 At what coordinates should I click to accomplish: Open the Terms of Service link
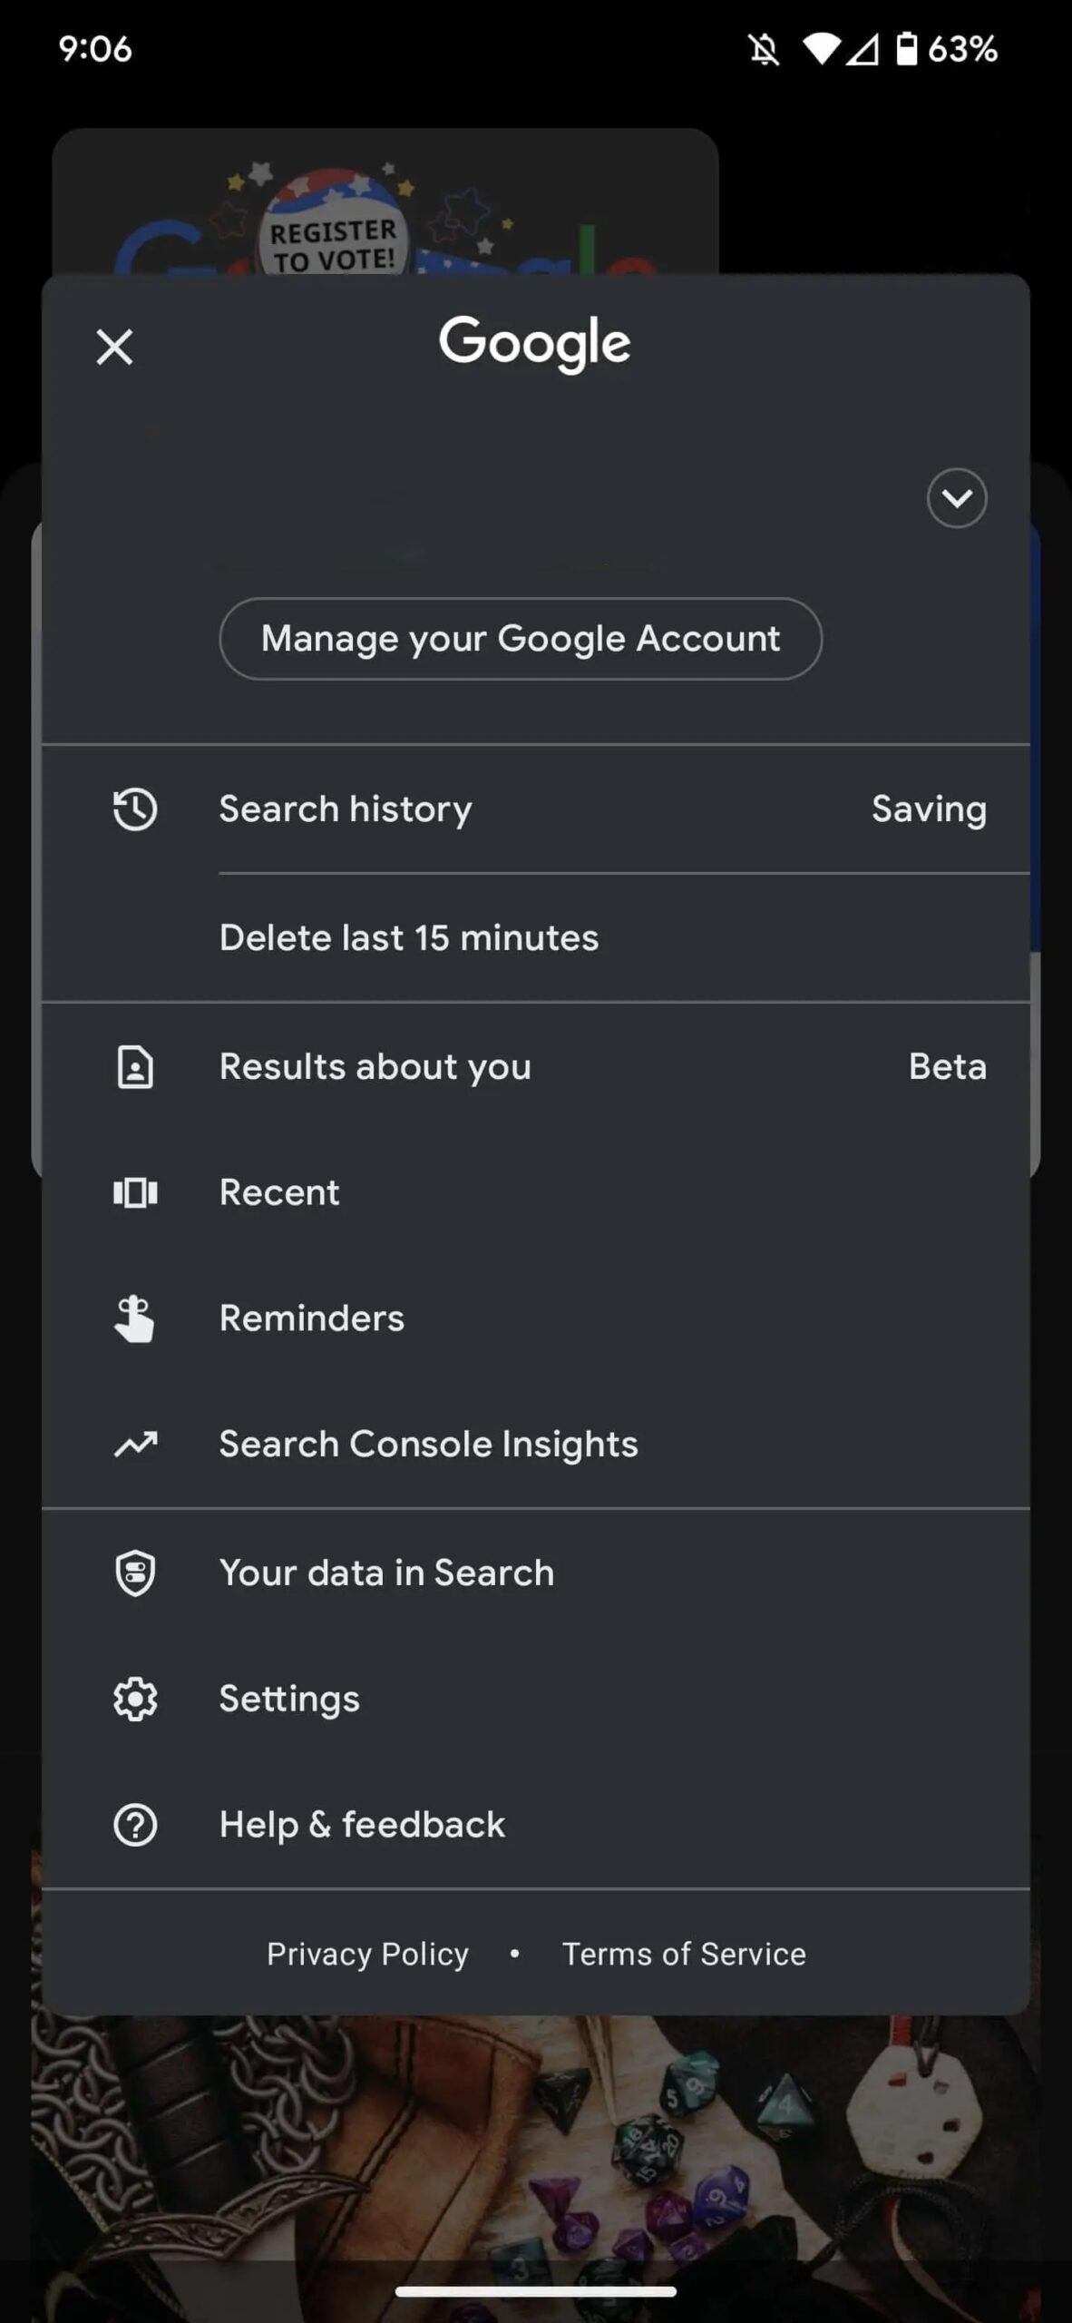pos(684,1954)
